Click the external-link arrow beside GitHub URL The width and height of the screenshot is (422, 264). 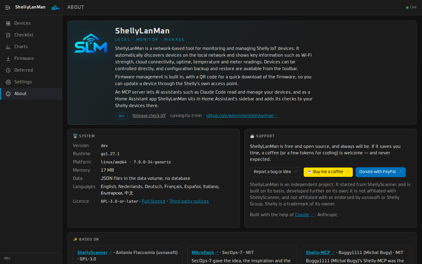[276, 116]
